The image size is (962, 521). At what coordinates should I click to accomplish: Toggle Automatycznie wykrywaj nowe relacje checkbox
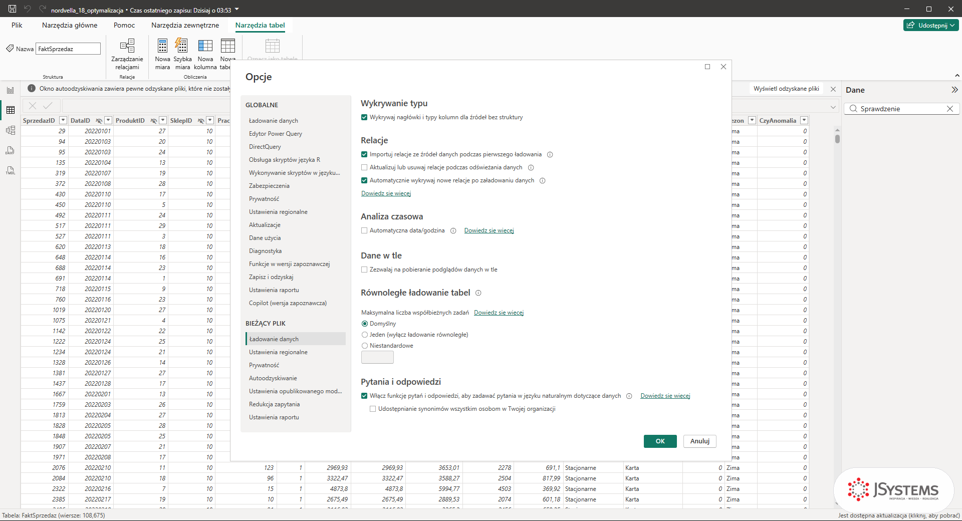point(364,181)
